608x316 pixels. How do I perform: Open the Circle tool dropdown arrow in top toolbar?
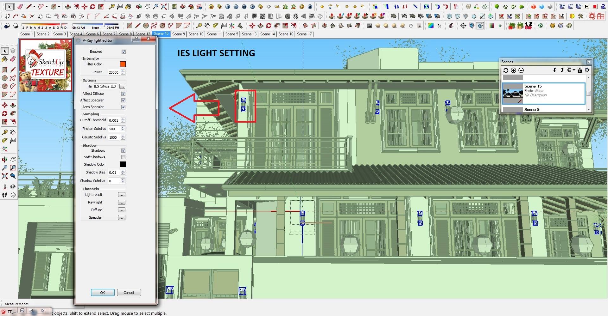pyautogui.click(x=59, y=6)
